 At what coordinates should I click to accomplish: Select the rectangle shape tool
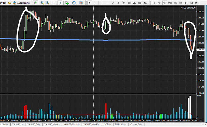coord(140,3)
